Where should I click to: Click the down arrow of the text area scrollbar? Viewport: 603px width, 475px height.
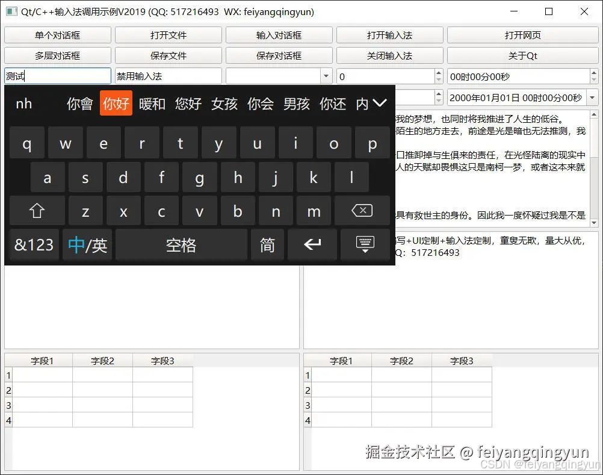[x=594, y=223]
